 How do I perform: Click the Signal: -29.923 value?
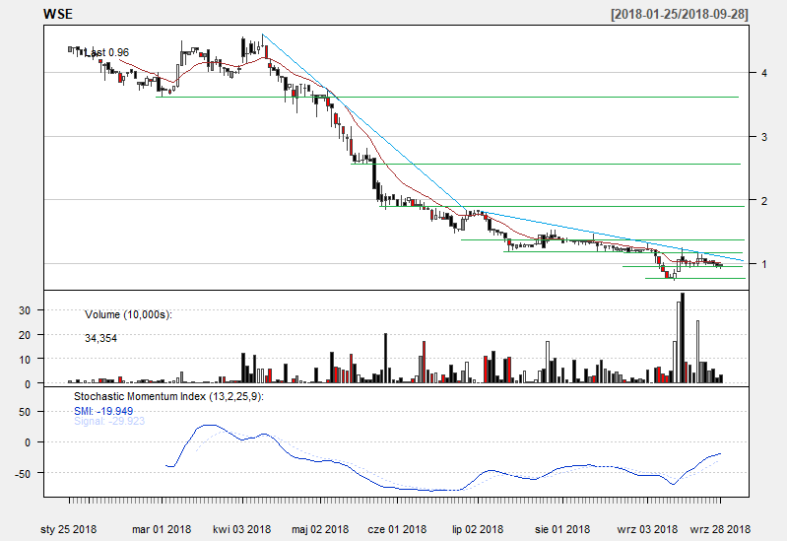109,421
